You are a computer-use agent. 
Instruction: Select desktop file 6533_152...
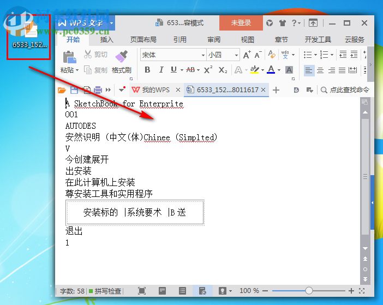coord(30,35)
